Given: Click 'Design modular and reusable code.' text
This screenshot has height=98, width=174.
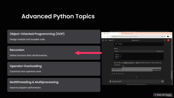Looking at the screenshot, I should pyautogui.click(x=27, y=39).
